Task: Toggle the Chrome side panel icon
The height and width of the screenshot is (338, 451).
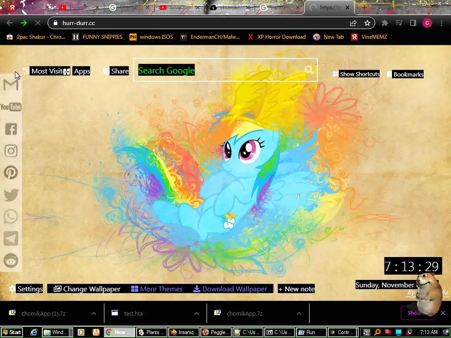Action: pos(413,23)
